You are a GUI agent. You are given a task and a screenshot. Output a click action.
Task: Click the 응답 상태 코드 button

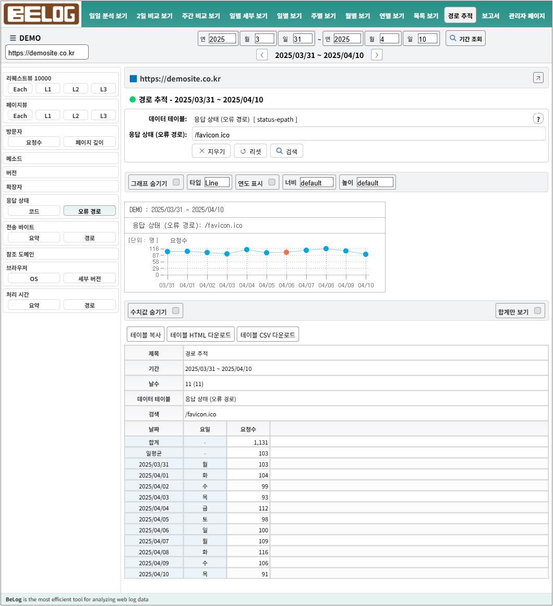(x=34, y=211)
